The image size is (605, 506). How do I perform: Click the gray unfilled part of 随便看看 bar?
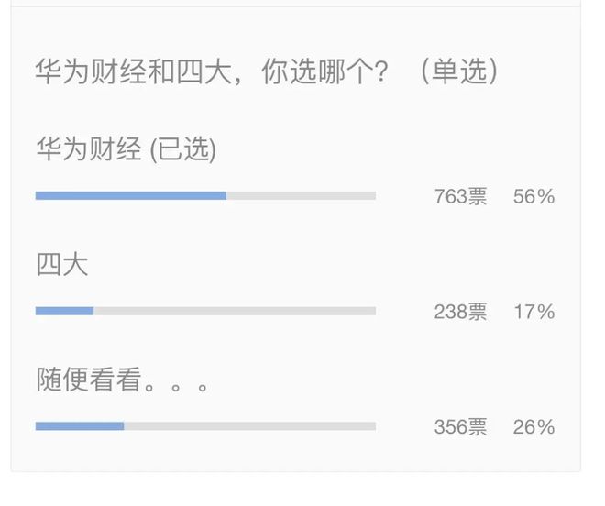pos(249,426)
